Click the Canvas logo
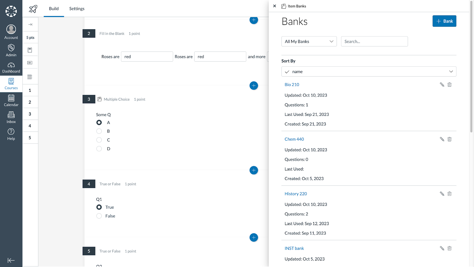The width and height of the screenshot is (474, 267). tap(11, 11)
